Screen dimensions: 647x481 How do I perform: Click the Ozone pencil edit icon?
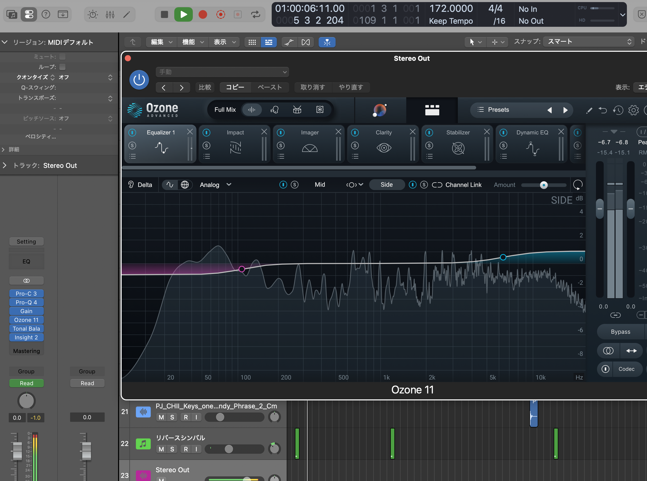click(589, 110)
